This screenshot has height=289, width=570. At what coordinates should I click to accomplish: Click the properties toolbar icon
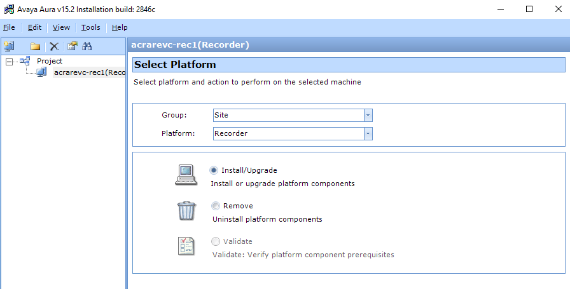(72, 46)
